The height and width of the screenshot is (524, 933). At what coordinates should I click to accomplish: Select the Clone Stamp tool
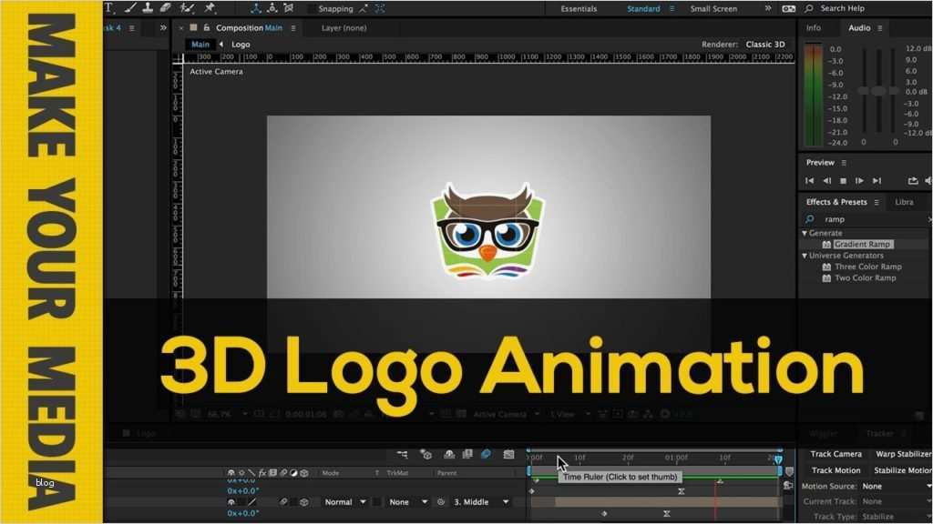point(148,7)
